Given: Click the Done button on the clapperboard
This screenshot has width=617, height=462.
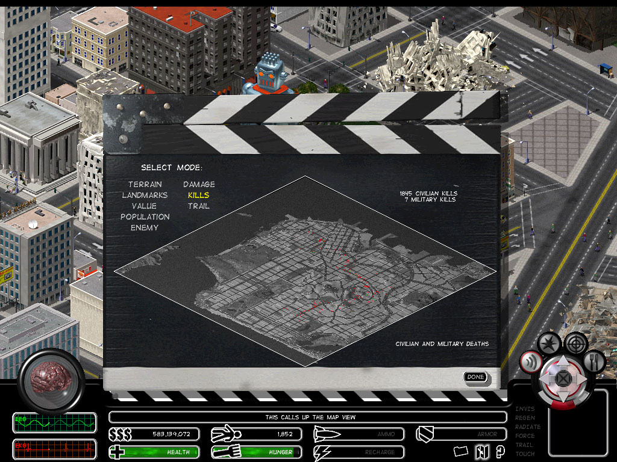Looking at the screenshot, I should (x=476, y=377).
